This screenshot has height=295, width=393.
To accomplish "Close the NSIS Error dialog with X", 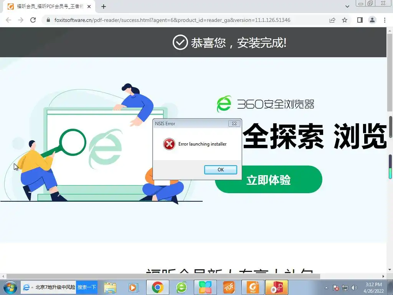I will 234,123.
